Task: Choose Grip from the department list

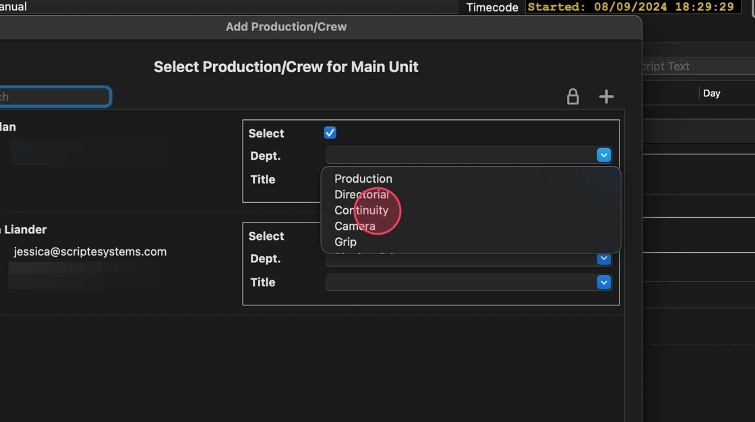Action: (x=345, y=241)
